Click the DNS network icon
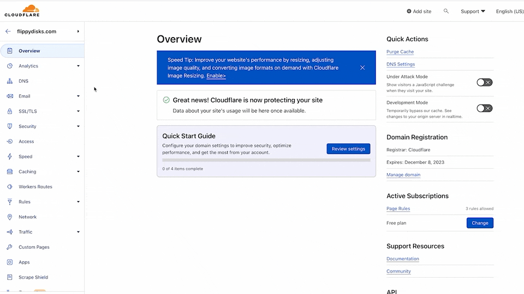Viewport: 524px width, 294px height. tap(10, 81)
